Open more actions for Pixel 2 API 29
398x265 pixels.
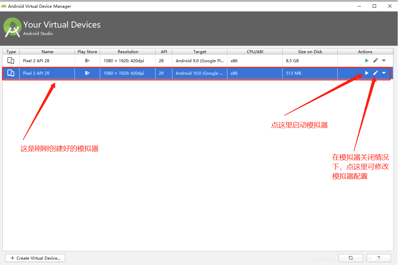(x=384, y=73)
